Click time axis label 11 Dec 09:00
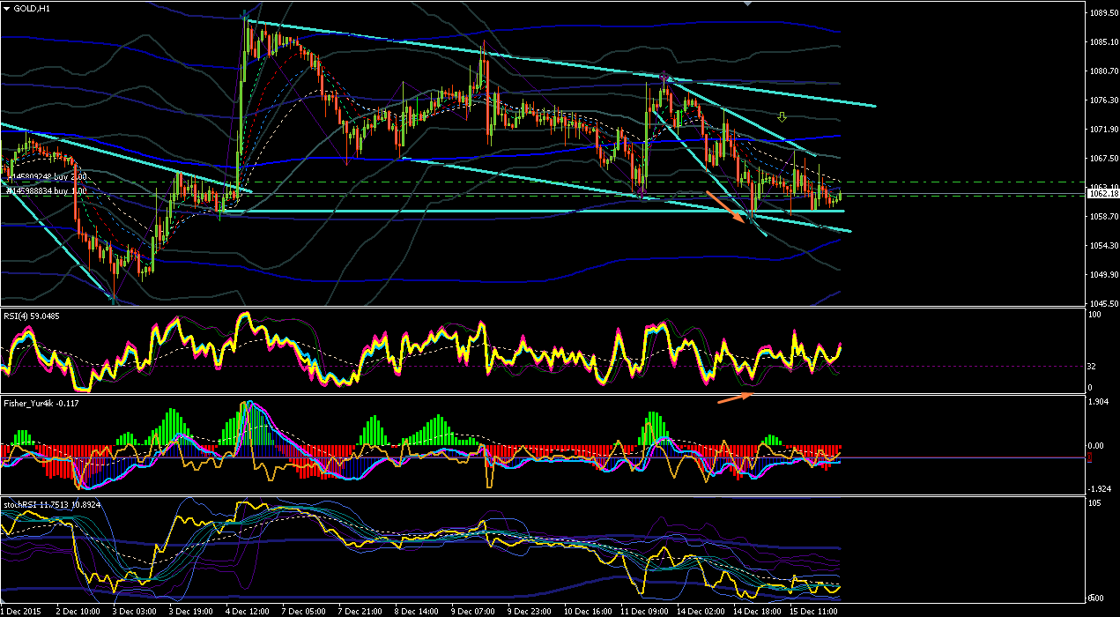 pos(646,610)
